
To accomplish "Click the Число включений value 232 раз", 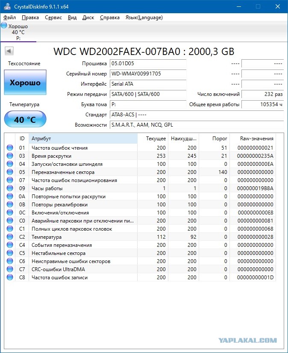I will pyautogui.click(x=263, y=94).
